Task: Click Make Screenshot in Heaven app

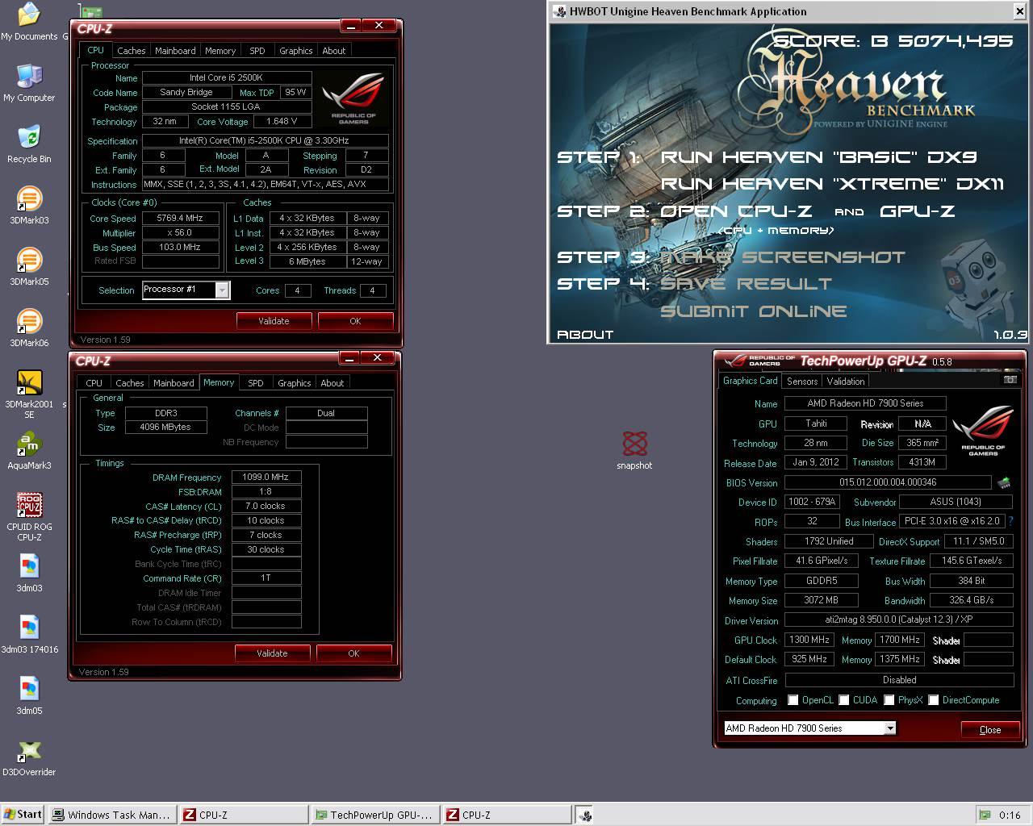Action: tap(783, 257)
